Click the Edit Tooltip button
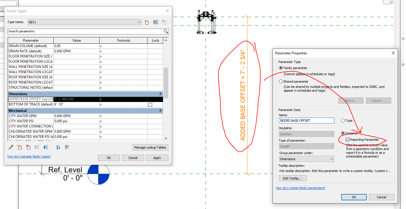Screen dimensions: 406x209 point(293,178)
